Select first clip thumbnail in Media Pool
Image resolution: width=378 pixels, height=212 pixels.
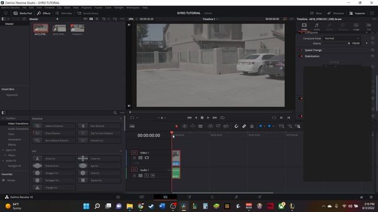41,28
